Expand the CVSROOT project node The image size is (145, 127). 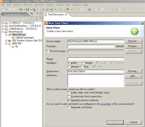(3, 23)
